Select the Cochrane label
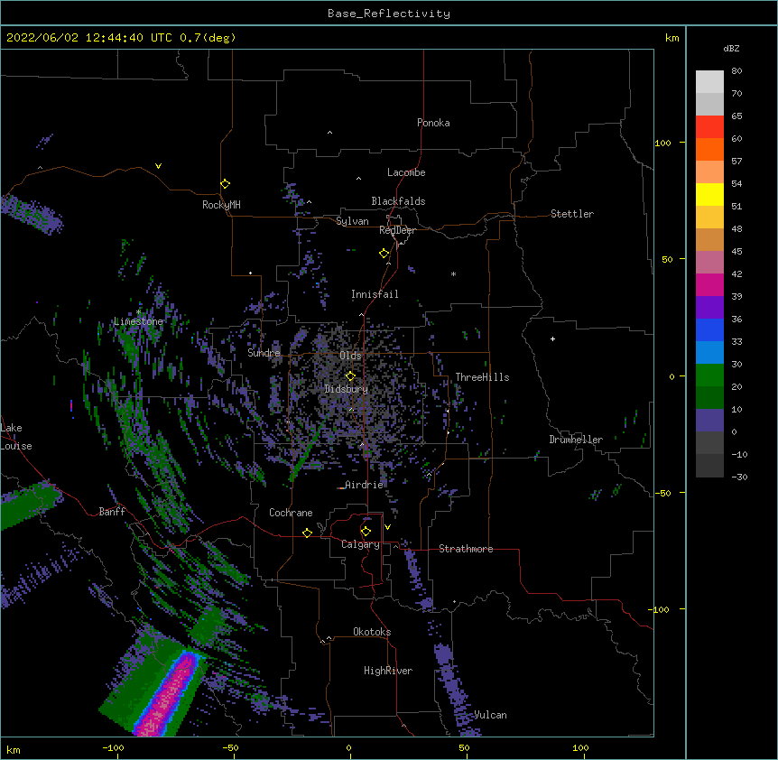Screen dimensions: 778x760 pos(291,513)
